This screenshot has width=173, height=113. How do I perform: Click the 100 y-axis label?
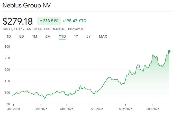7,93
